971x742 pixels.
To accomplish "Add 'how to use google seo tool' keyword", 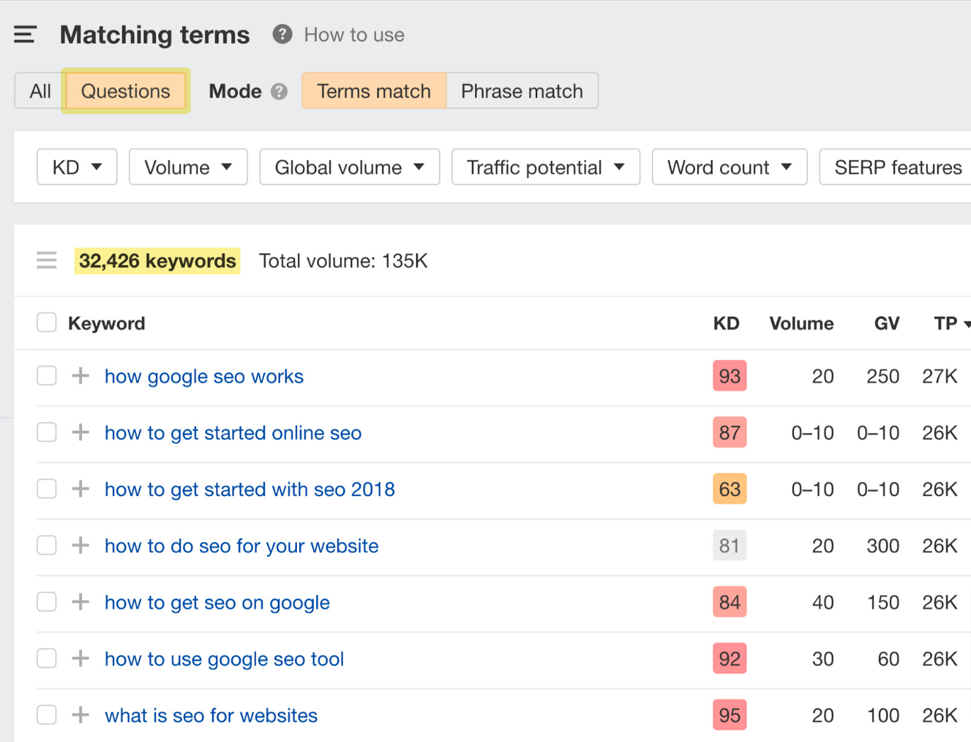I will 79,658.
